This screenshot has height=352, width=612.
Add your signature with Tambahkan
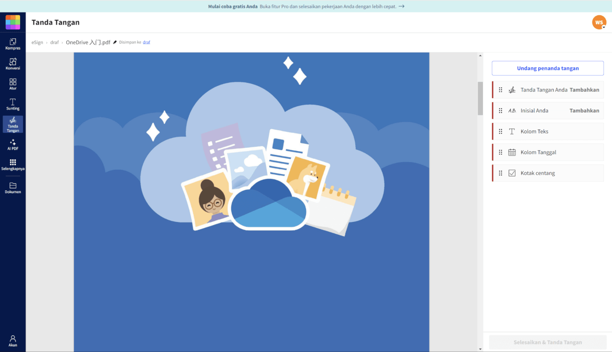coord(584,89)
